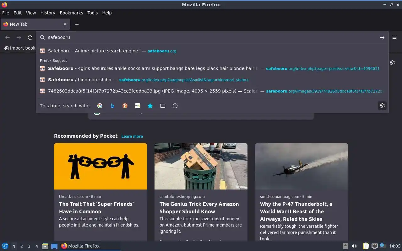The image size is (402, 251).
Task: Close the New Tab tab
Action: [65, 24]
